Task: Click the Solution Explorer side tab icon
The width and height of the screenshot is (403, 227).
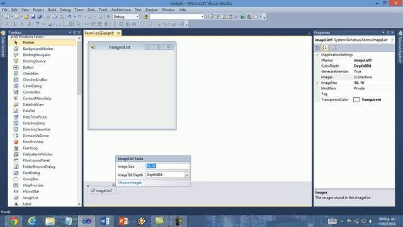Action: 400,33
